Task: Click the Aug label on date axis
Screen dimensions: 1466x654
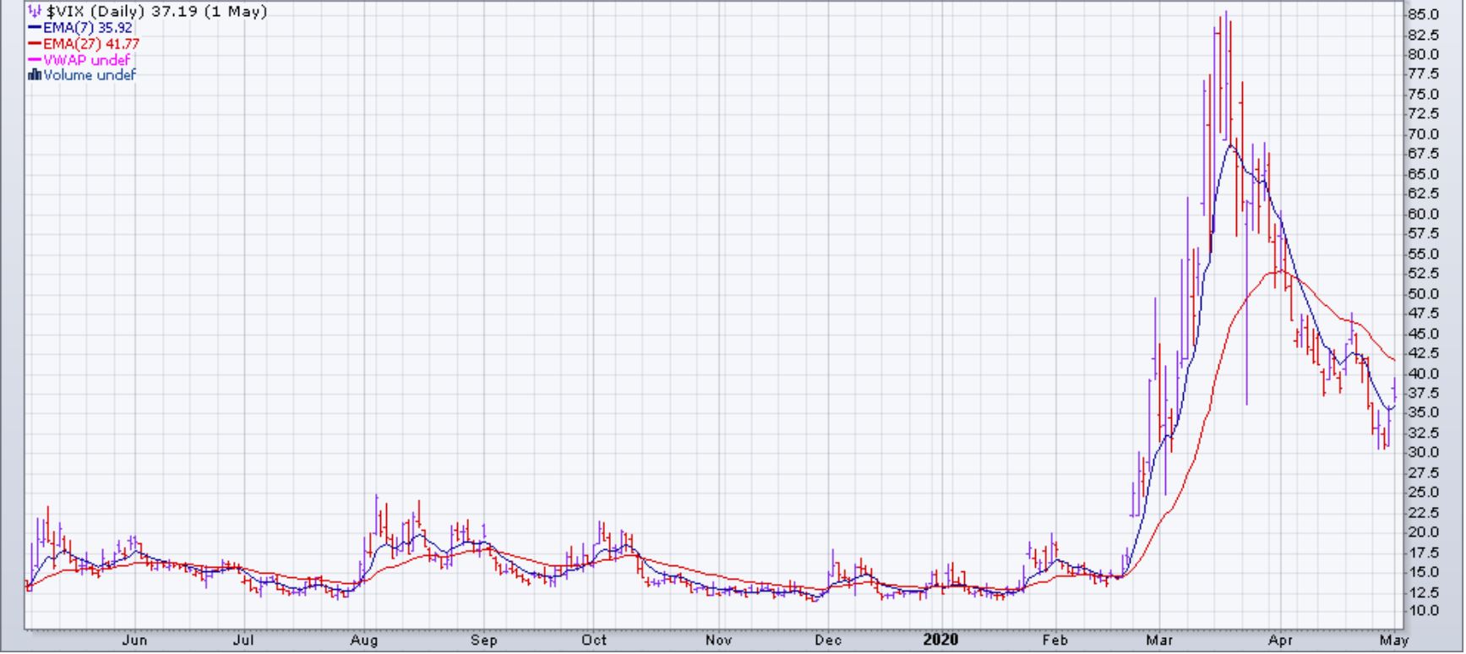Action: point(363,640)
